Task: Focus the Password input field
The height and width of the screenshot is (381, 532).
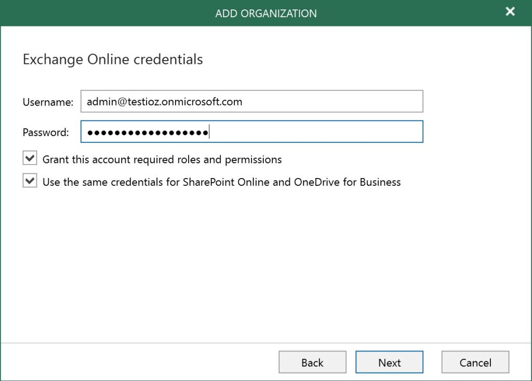Action: click(252, 131)
